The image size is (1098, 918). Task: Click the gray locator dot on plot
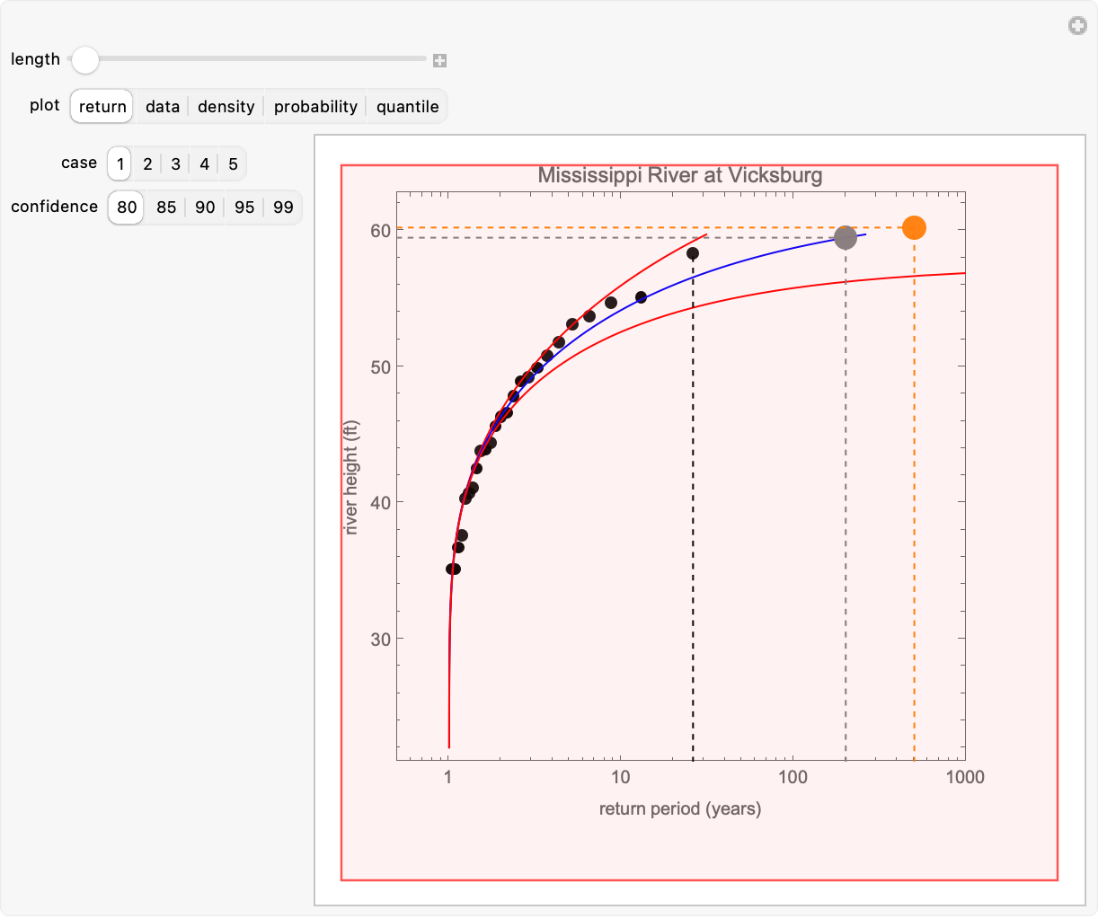(x=846, y=237)
